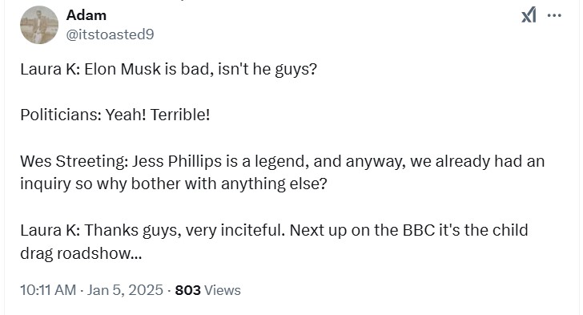Click the Politicians: Yeah! Terrible! line

[115, 115]
